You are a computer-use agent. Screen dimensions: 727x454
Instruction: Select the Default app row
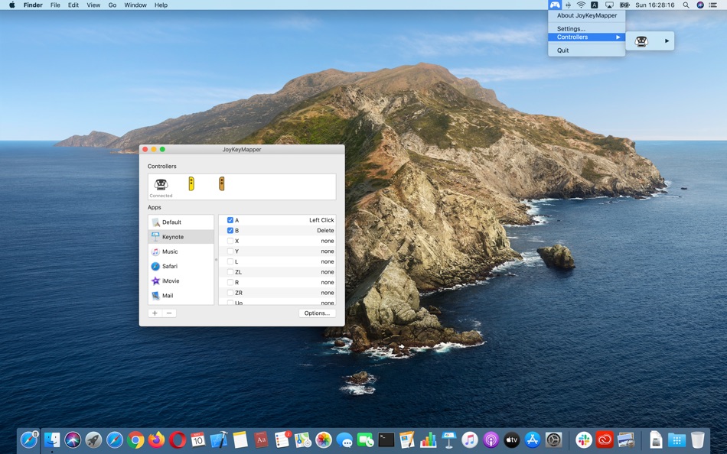171,222
